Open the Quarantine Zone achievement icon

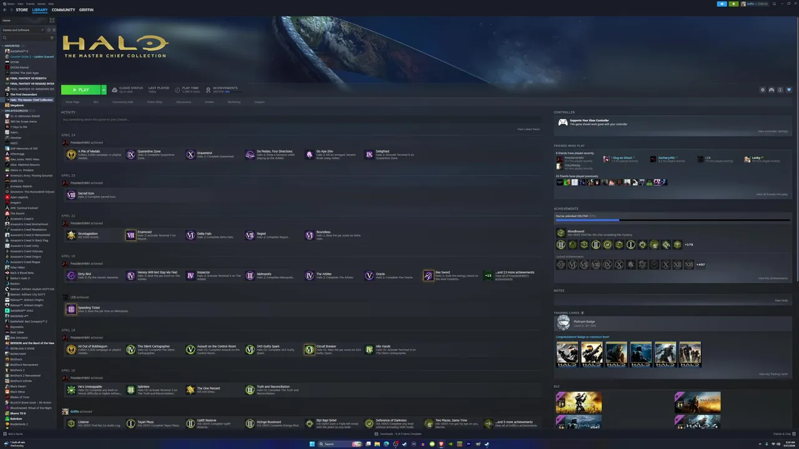pos(130,154)
